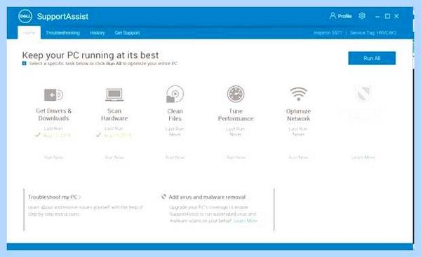Click the Optimize Network label
421x257 pixels.
[298, 115]
